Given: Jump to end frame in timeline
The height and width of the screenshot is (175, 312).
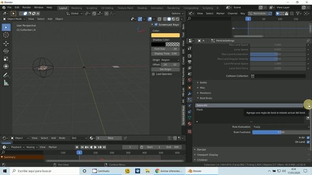Looking at the screenshot, I should point(104,147).
